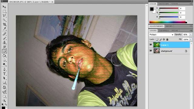The width and height of the screenshot is (194, 109).
Task: Close the DSC00109.JPG document tab
Action: pos(52,2)
